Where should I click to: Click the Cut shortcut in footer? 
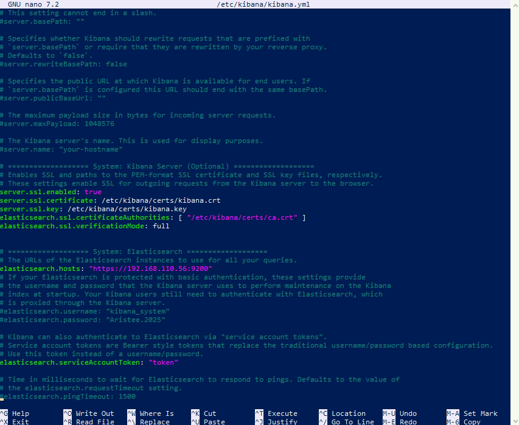(210, 413)
